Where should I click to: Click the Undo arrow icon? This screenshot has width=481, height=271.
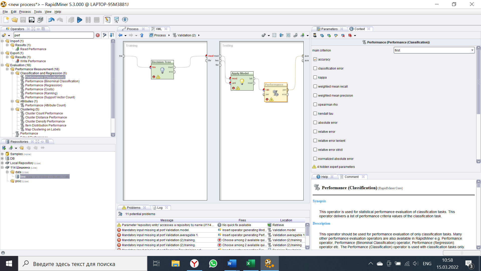click(x=51, y=20)
